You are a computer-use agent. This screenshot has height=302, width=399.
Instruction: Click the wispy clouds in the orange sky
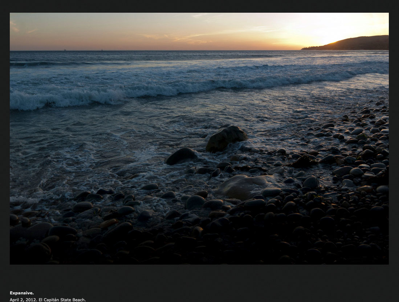[189, 36]
